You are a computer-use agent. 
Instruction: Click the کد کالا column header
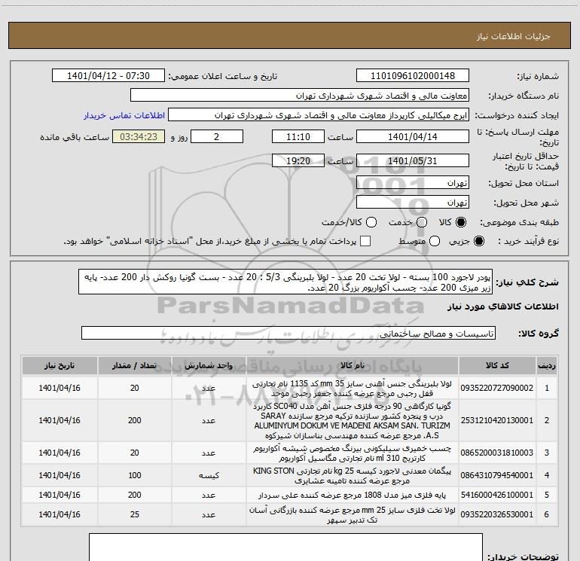(497, 365)
